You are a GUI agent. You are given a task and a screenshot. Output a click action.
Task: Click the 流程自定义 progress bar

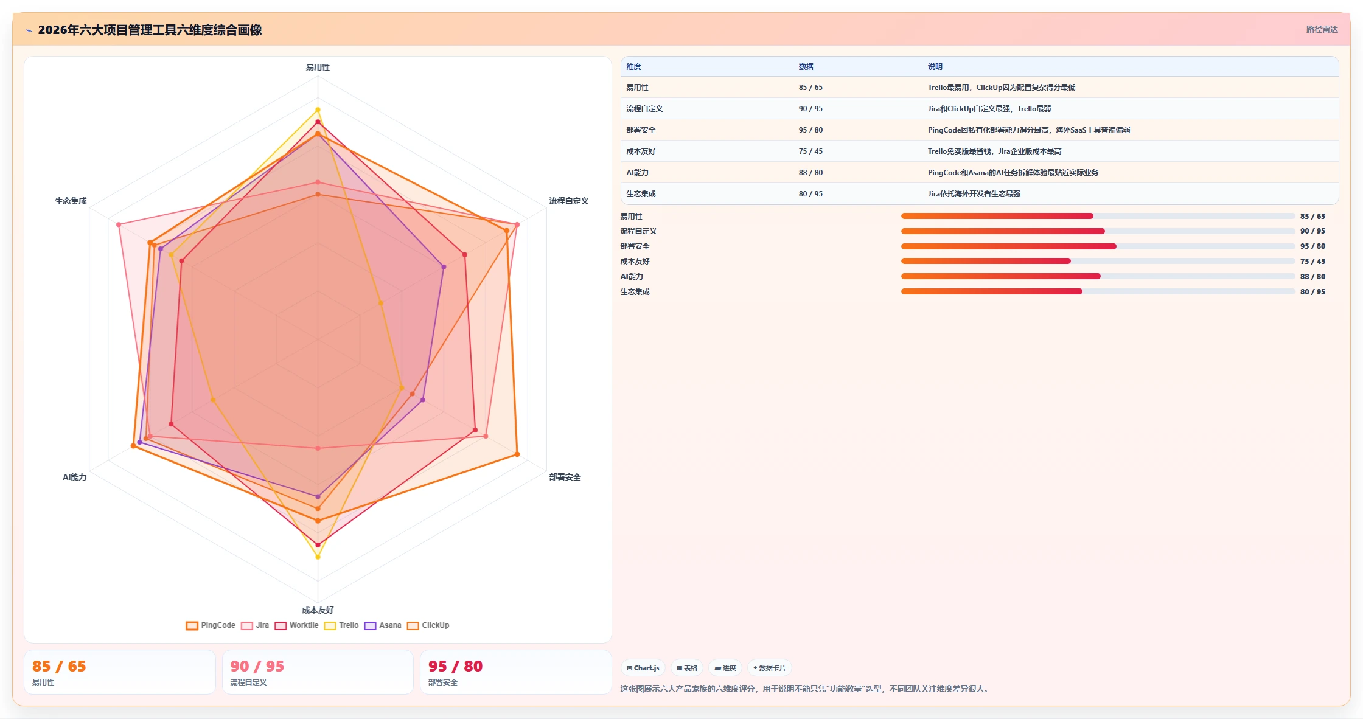[1098, 231]
